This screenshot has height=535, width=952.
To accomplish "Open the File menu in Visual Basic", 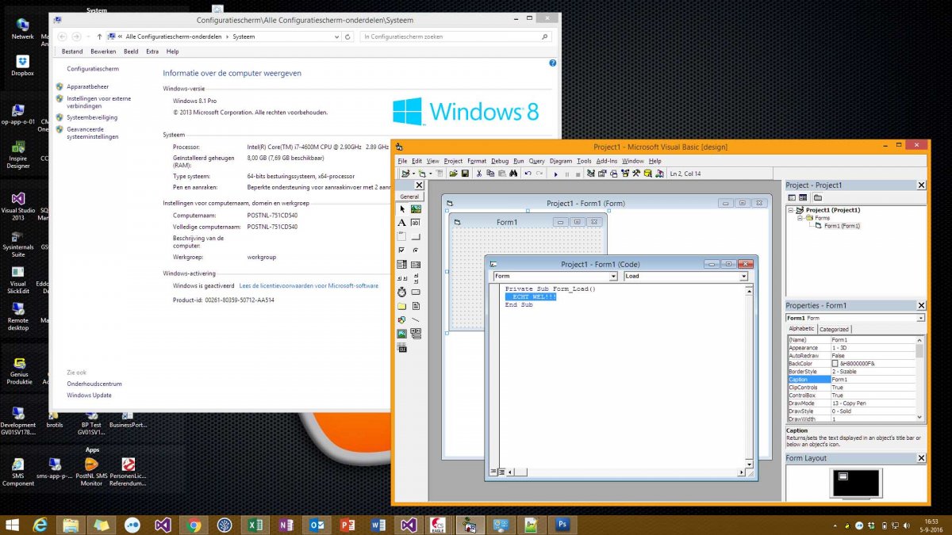I will click(402, 161).
